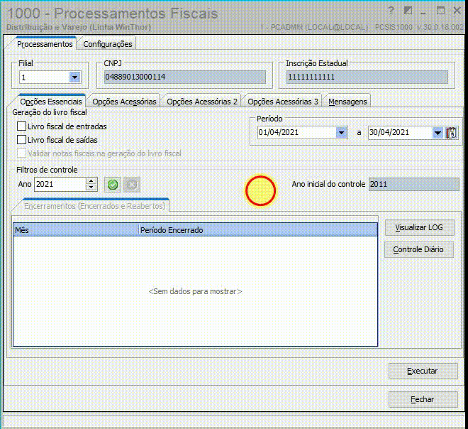Viewport: 468px width, 429px height.
Task: Minimize the Processamentos Fiscais window
Action: (423, 12)
